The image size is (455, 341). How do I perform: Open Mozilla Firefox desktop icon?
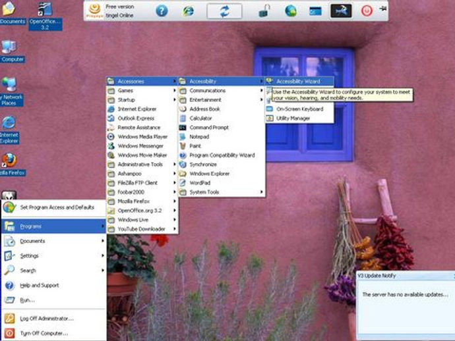pos(12,165)
